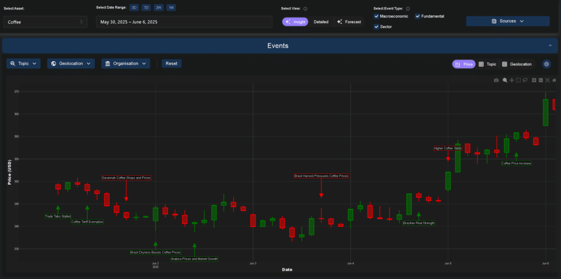Select the Topic table tab on right
The width and height of the screenshot is (561, 279).
pyautogui.click(x=487, y=64)
